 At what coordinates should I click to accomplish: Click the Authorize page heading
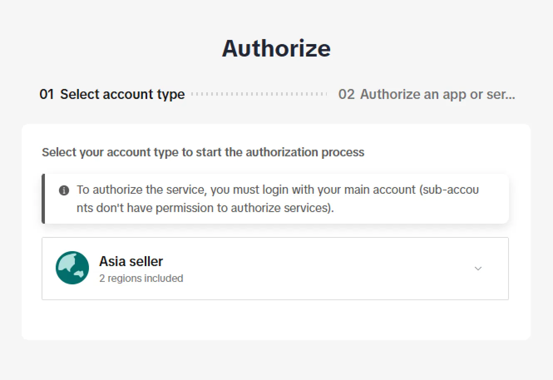276,48
